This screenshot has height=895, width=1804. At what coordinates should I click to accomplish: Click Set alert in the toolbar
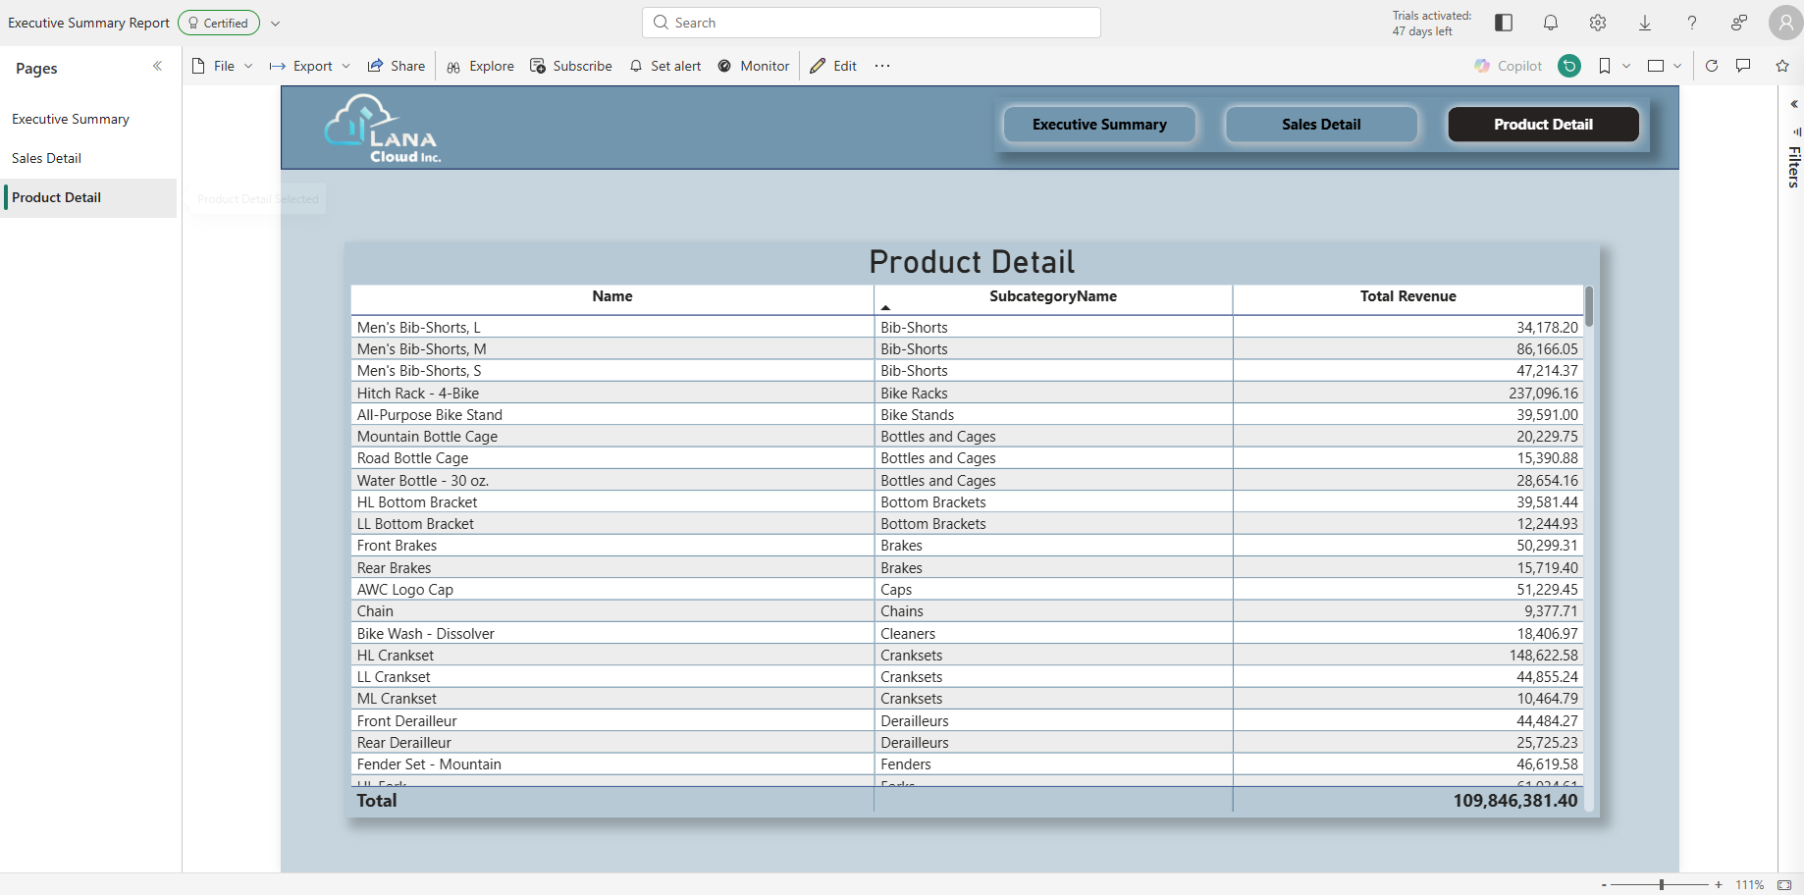click(665, 66)
